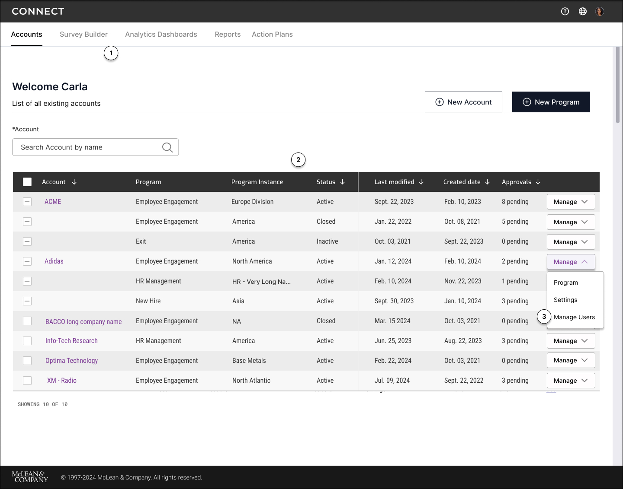Click the Program Instance column header

click(x=257, y=182)
